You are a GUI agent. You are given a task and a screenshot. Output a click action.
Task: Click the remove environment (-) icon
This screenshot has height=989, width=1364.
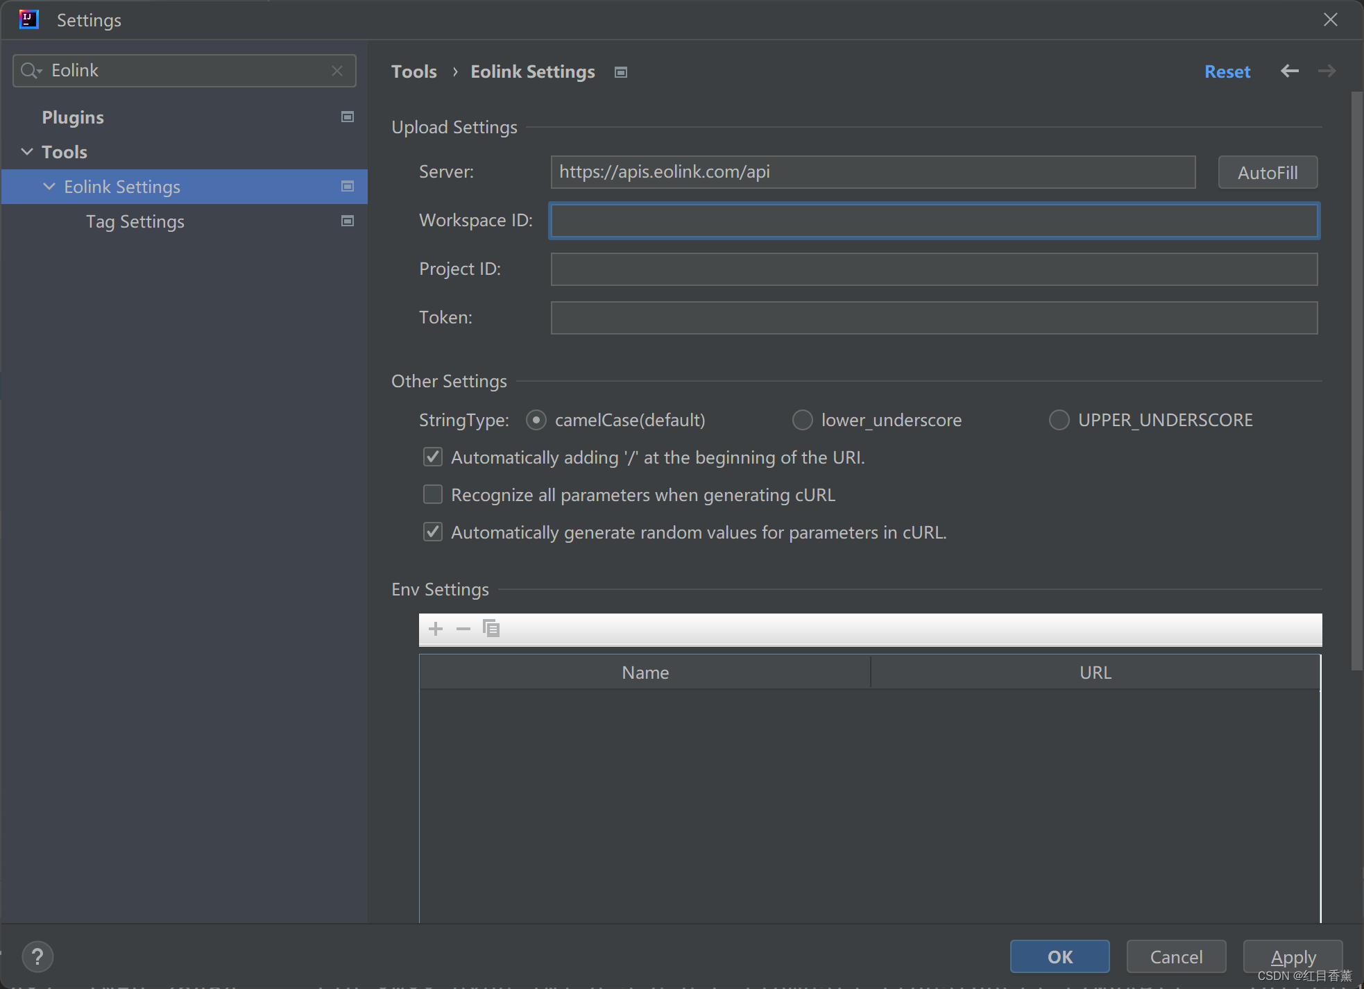(x=463, y=629)
